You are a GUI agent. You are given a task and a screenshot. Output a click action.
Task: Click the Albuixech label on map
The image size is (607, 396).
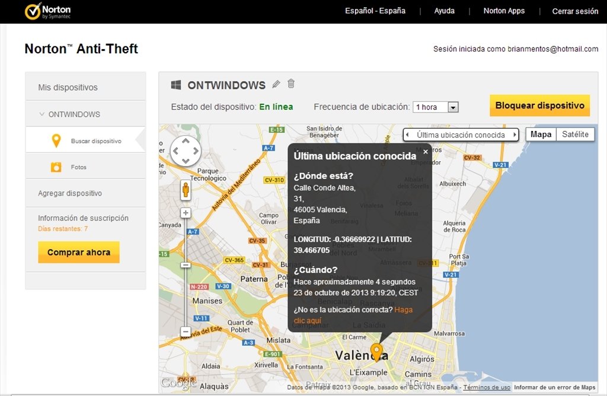452,184
